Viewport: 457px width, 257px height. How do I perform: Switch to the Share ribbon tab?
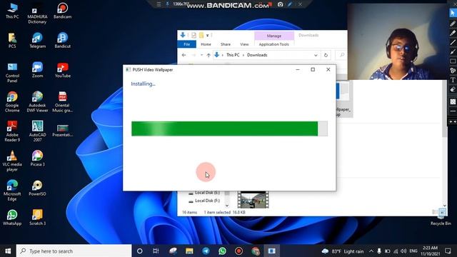(x=226, y=44)
